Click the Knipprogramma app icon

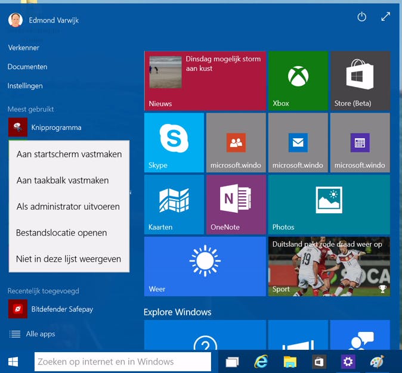coord(18,128)
